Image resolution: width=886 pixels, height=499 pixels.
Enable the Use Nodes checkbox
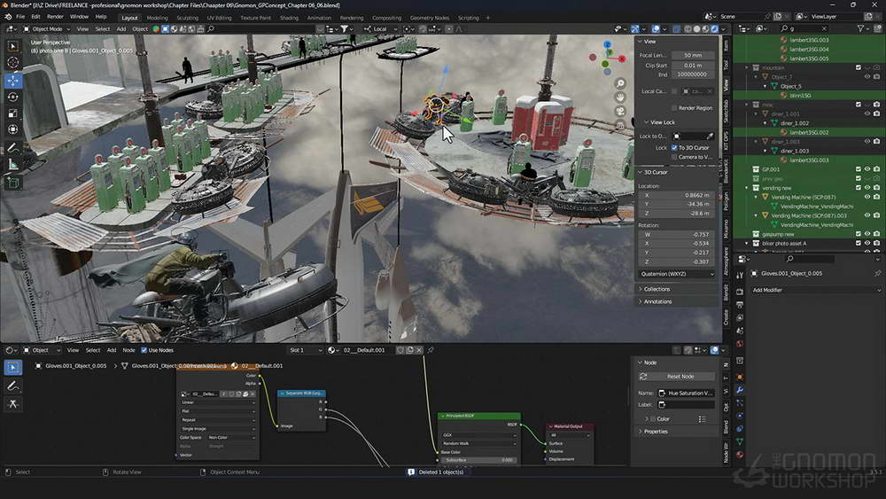coord(144,350)
